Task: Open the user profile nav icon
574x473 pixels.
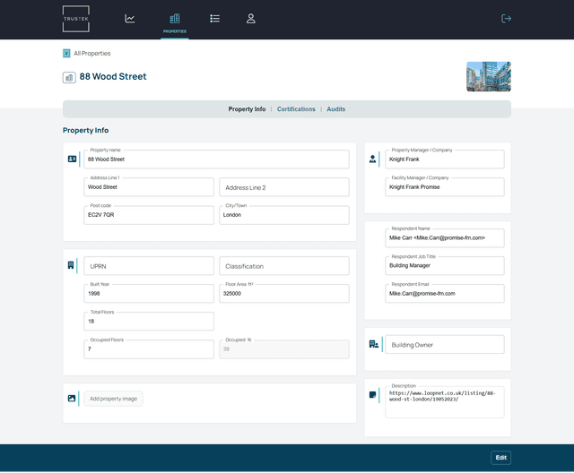Action: point(251,18)
